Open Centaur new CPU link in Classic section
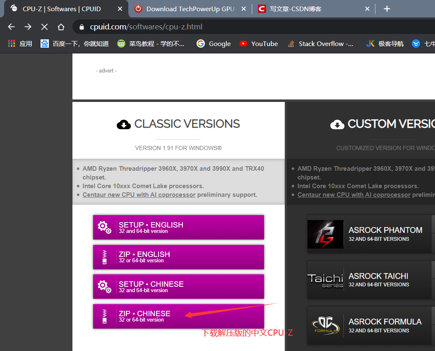The height and width of the screenshot is (351, 435). pos(139,195)
